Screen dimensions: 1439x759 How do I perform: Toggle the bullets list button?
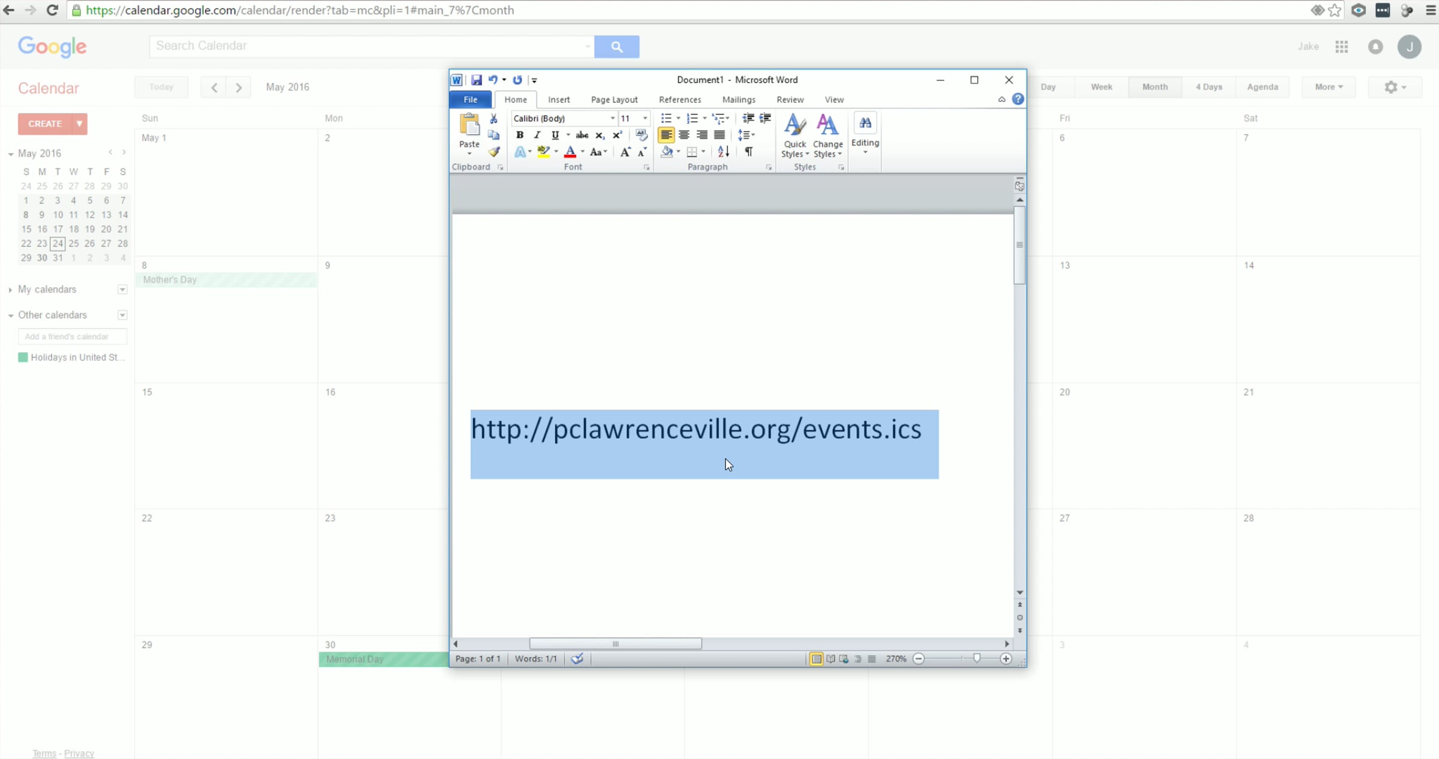[666, 118]
